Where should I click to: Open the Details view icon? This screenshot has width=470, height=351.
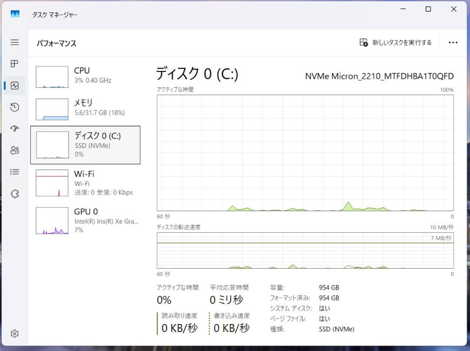[14, 172]
